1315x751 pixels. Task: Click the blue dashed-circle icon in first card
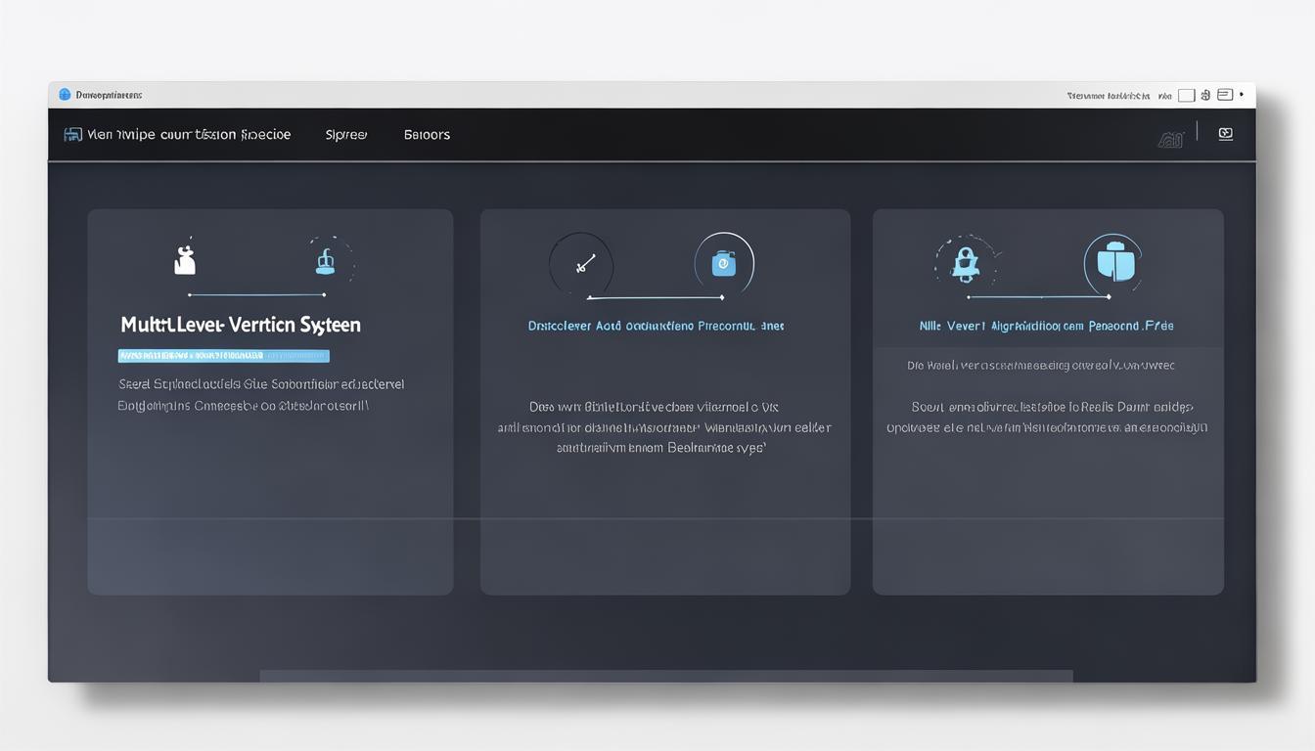coord(327,261)
